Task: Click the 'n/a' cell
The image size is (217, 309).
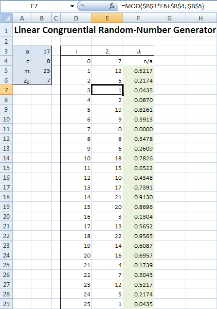Action: point(139,61)
